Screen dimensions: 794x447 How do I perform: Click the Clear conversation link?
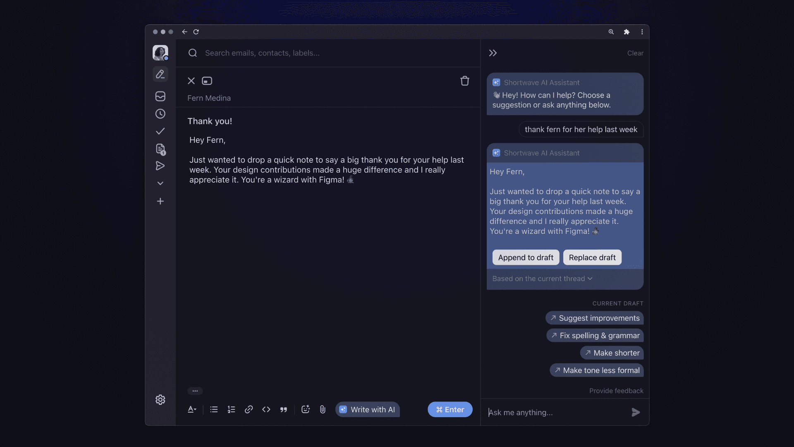[x=635, y=53]
